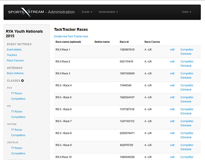205x160 pixels.
Task: Open Competitor link for RS:X - Race 6
Action: click(187, 109)
